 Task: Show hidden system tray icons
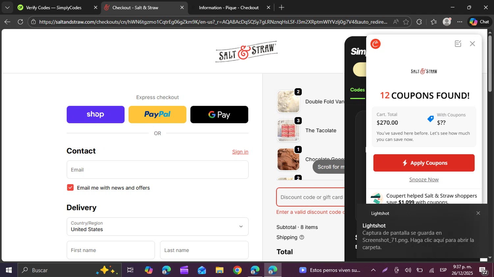[373, 270]
